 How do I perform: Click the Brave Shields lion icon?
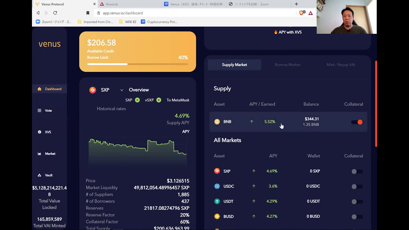[301, 13]
